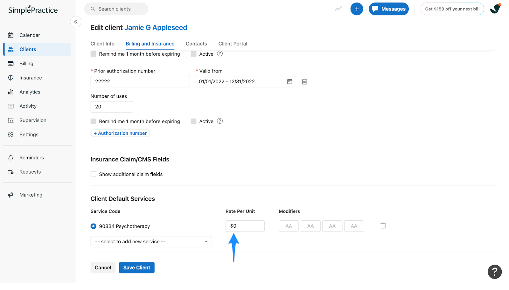This screenshot has height=290, width=509.
Task: Focus the Search clients field
Action: [116, 9]
